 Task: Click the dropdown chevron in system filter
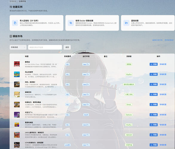[24, 47]
